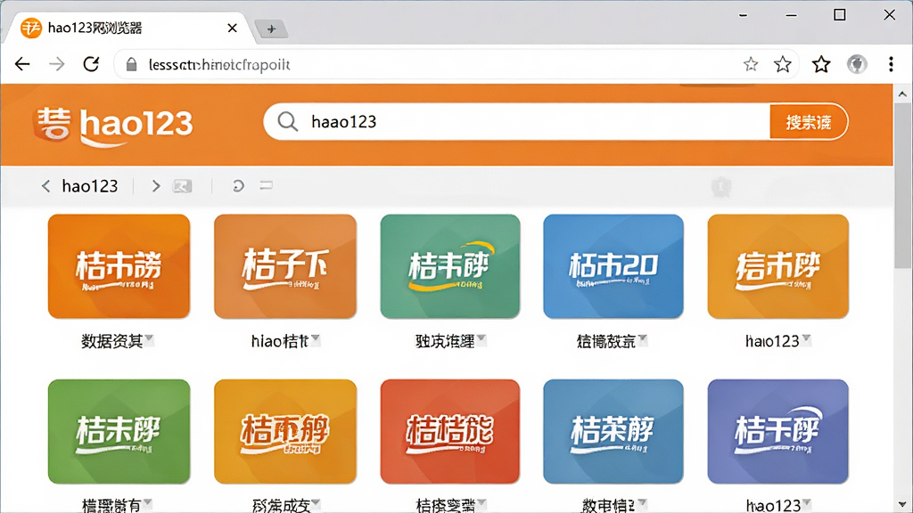Screen dimensions: 913x513
Task: Click the bold star icon beside profile
Action: pyautogui.click(x=821, y=64)
